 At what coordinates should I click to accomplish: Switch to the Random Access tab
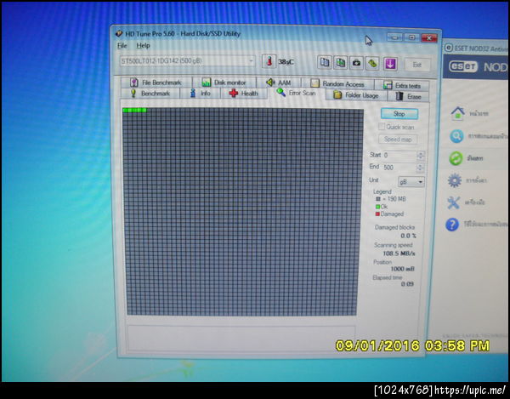pyautogui.click(x=337, y=84)
